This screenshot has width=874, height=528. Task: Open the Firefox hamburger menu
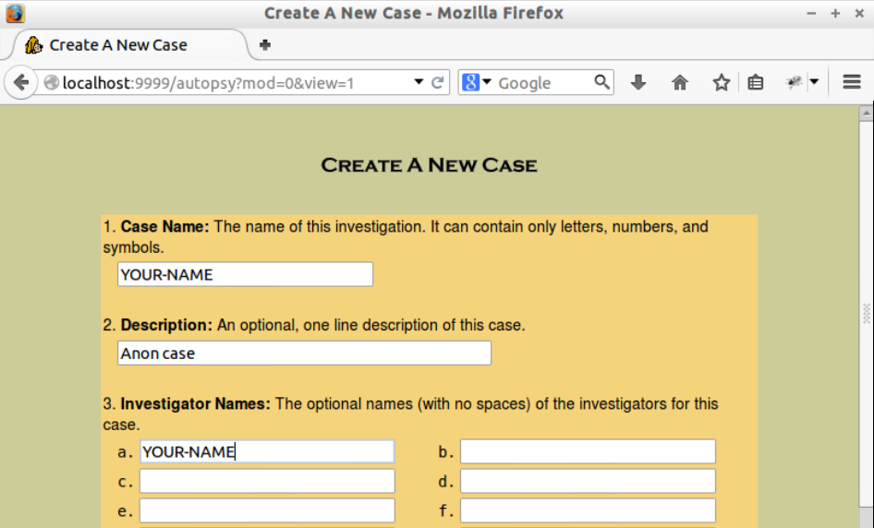tap(852, 82)
